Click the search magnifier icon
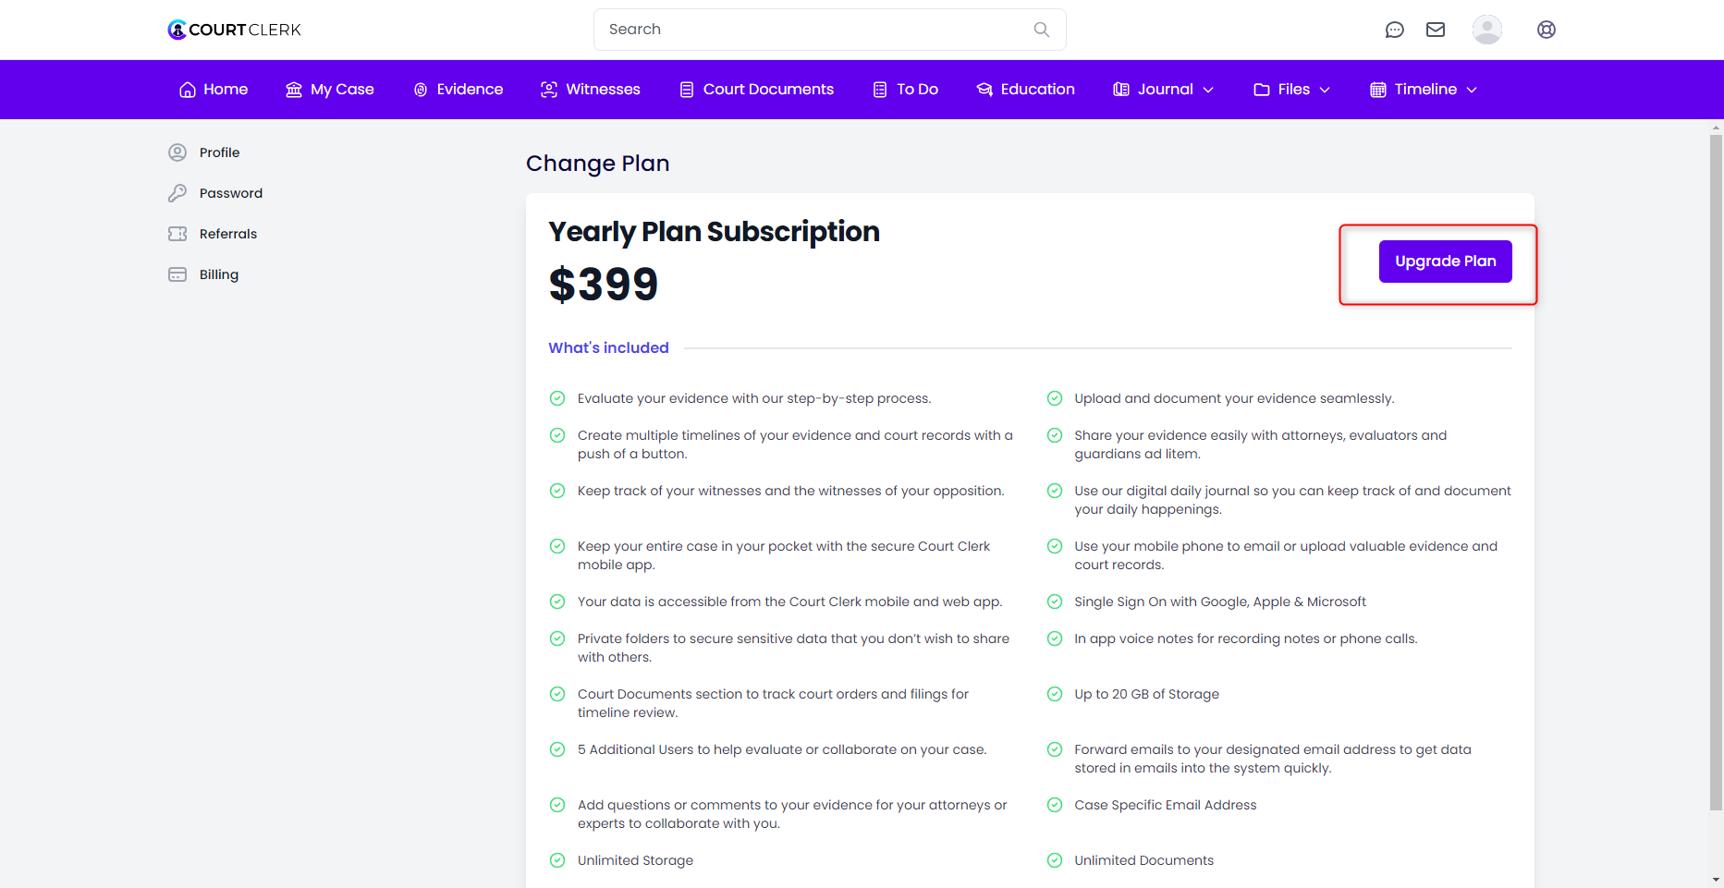This screenshot has height=888, width=1724. point(1042,30)
